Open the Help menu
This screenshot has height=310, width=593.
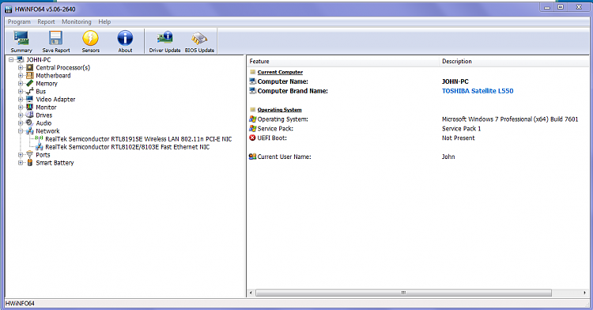[x=104, y=22]
